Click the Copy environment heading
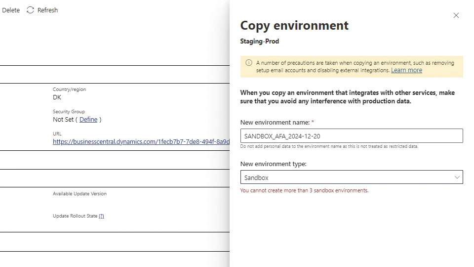This screenshot has width=474, height=267. click(x=294, y=25)
